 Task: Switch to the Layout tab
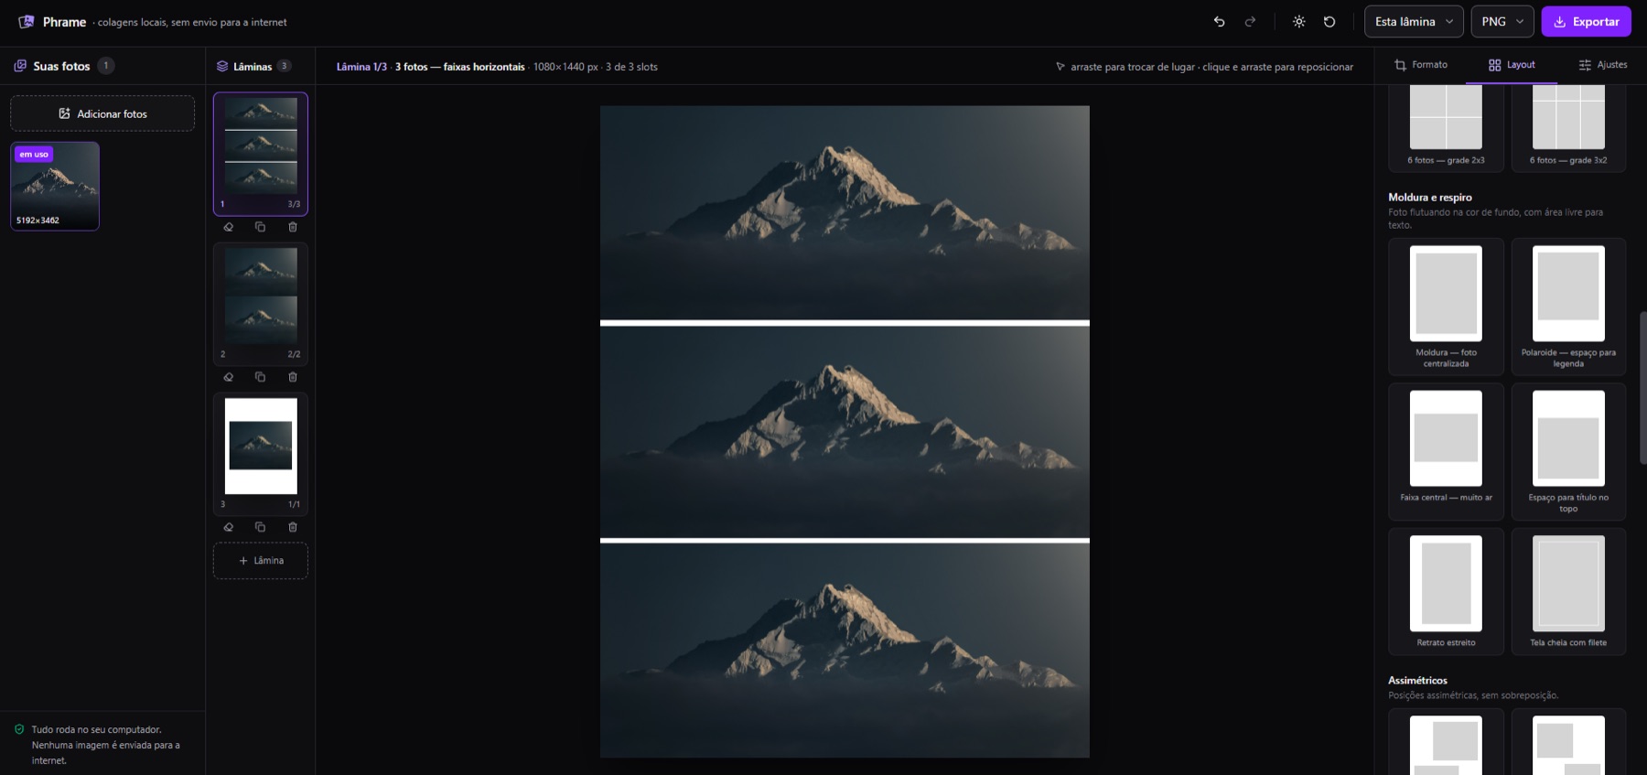pyautogui.click(x=1512, y=65)
